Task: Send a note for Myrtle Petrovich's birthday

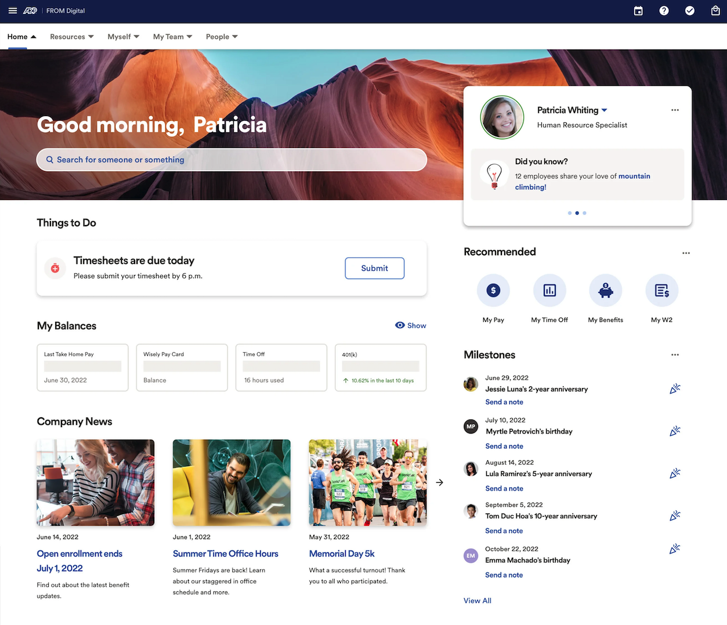Action: coord(504,446)
